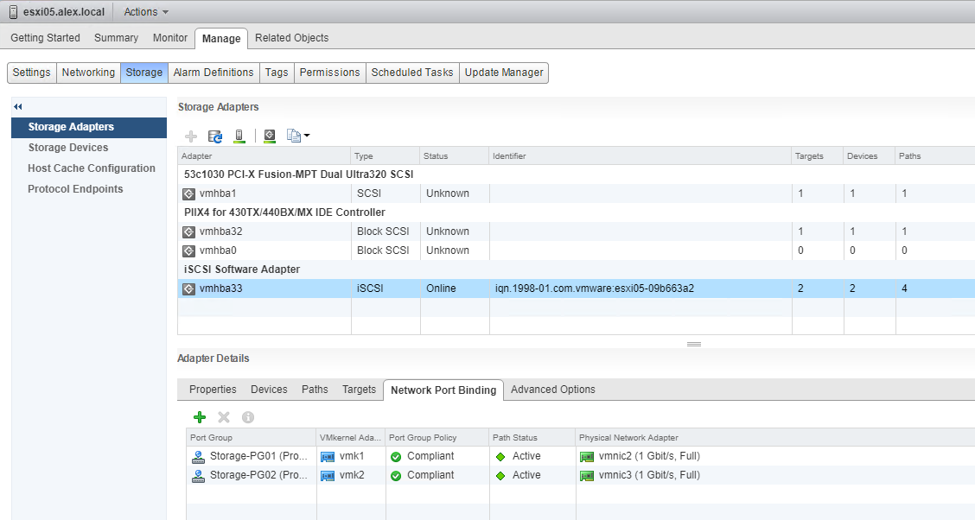Select Host Cache Configuration in sidebar
This screenshot has height=520, width=975.
(92, 168)
